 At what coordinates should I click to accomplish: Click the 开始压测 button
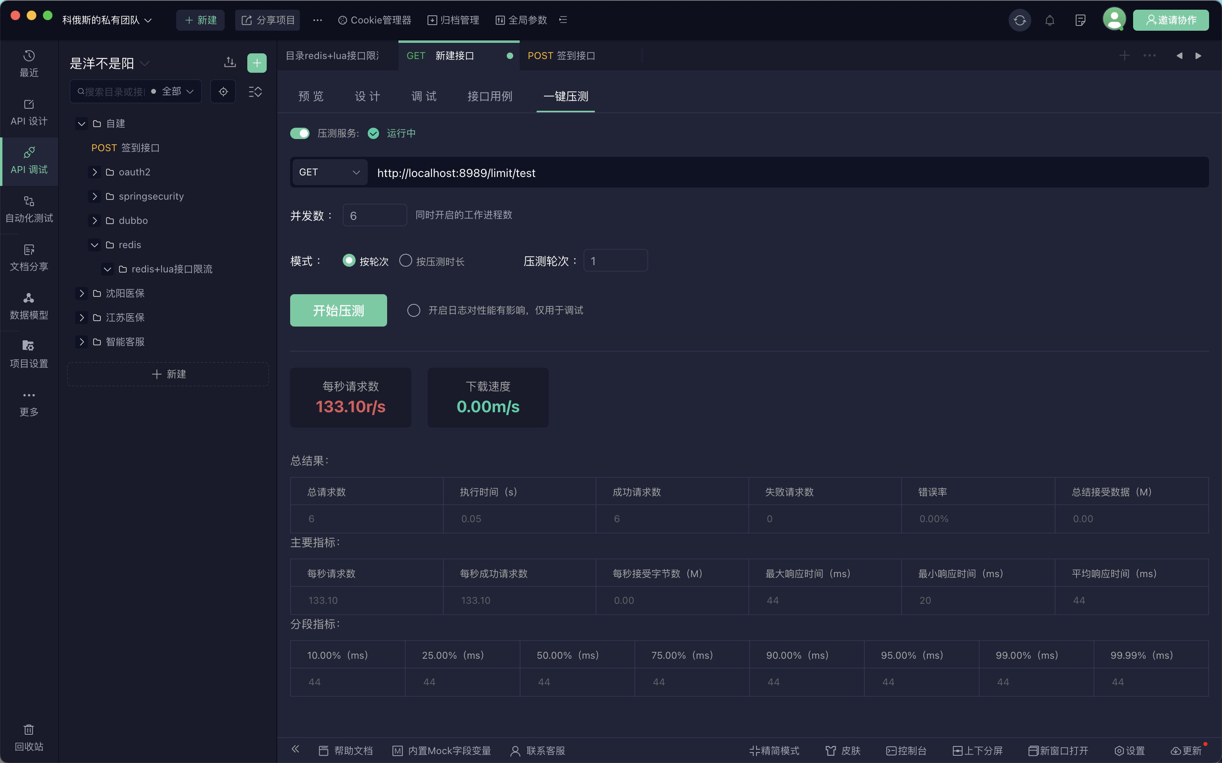click(x=338, y=310)
